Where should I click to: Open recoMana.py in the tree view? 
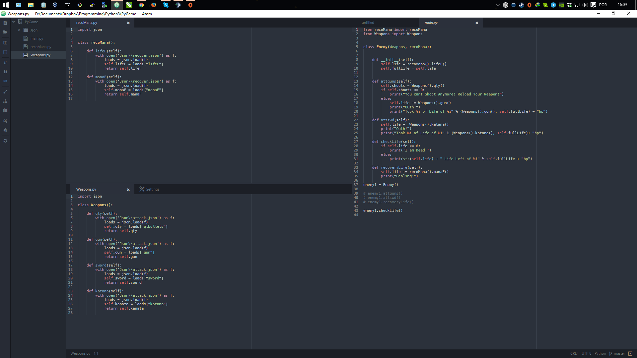41,47
